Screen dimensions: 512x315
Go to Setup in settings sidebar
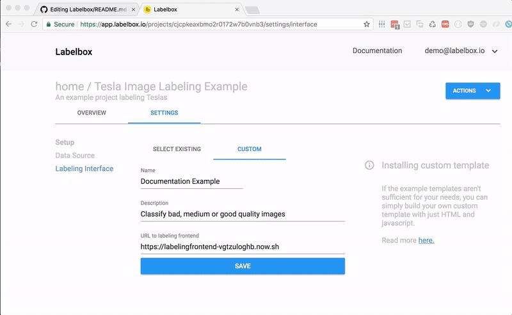coord(65,142)
